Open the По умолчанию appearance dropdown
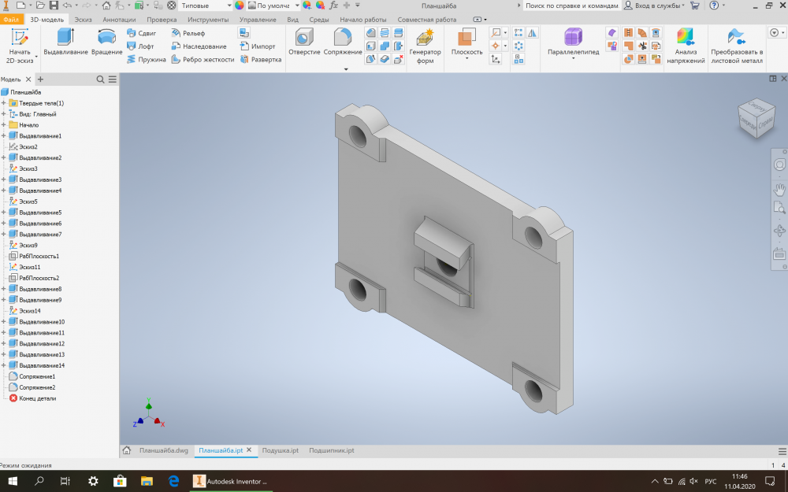 (x=297, y=6)
